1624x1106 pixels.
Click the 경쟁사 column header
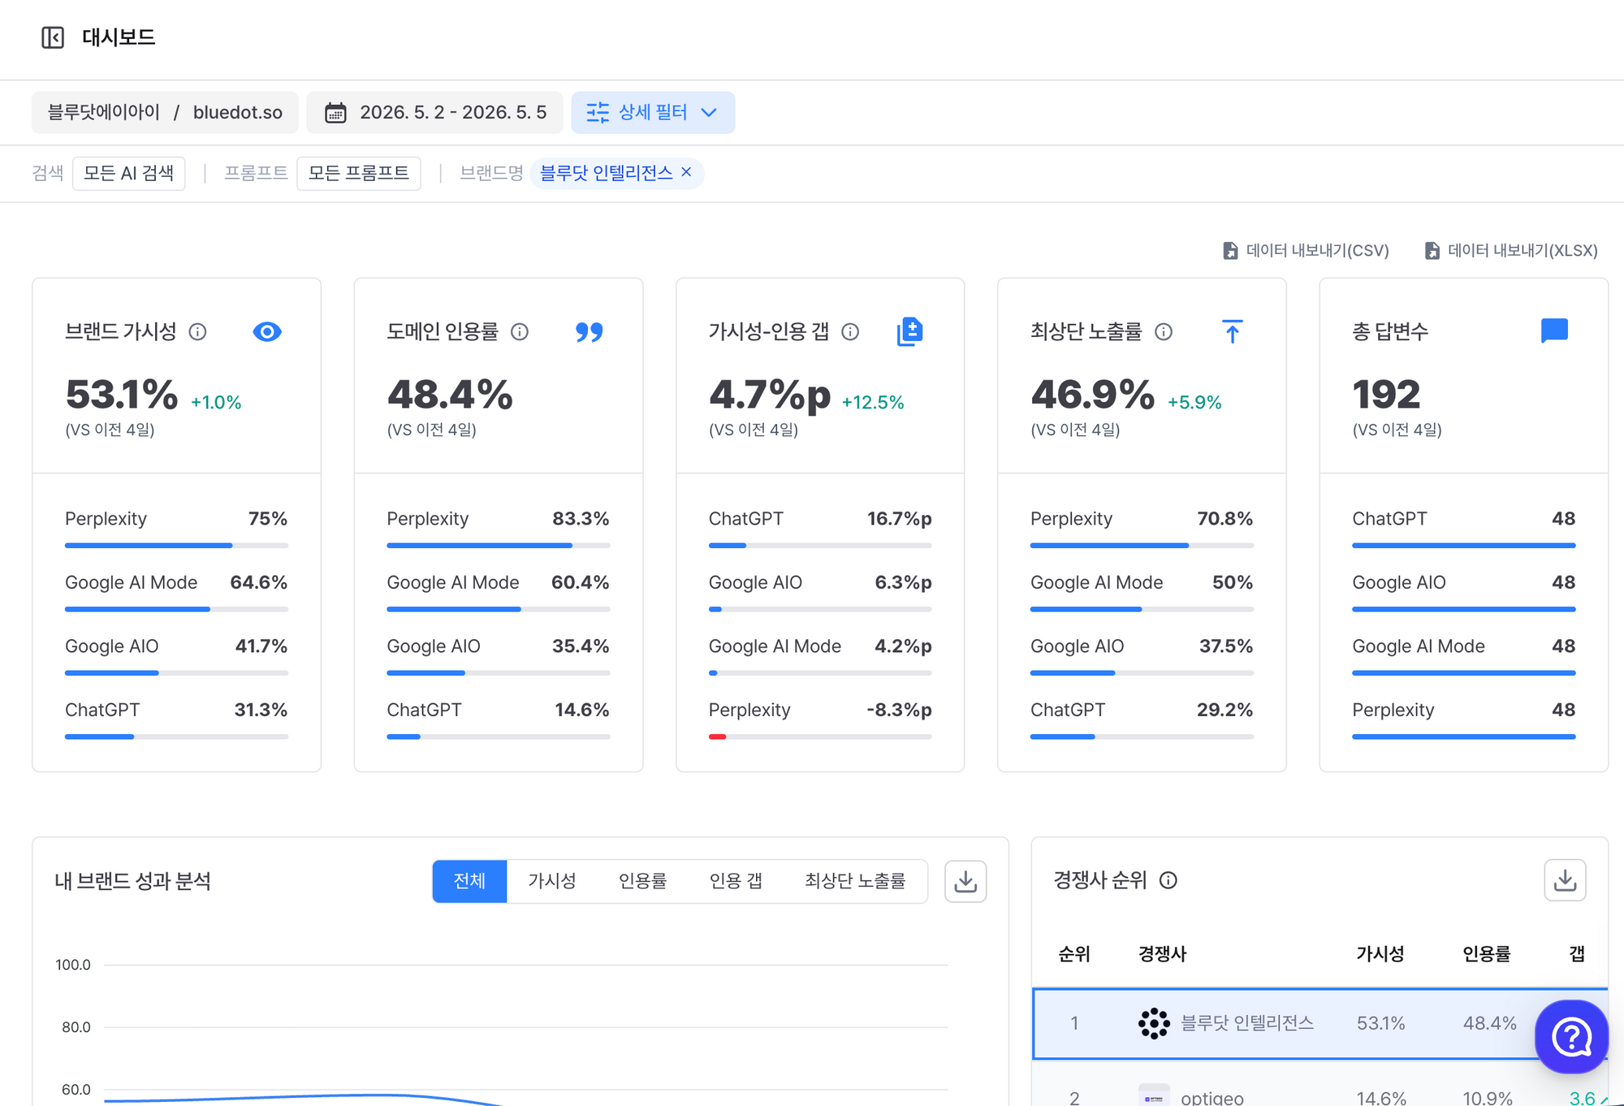[x=1162, y=953]
